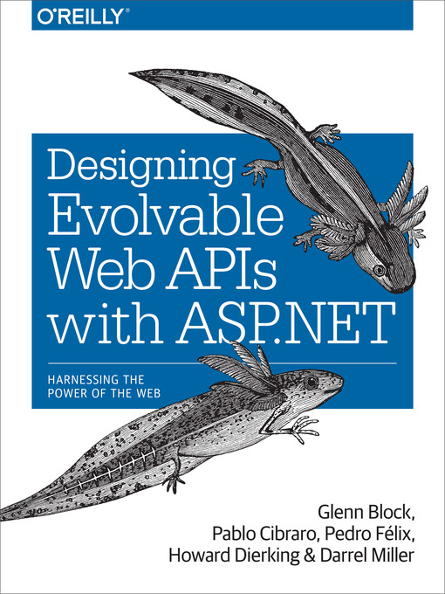Click 'with ASP.NET' title line
The width and height of the screenshot is (445, 594).
[222, 322]
